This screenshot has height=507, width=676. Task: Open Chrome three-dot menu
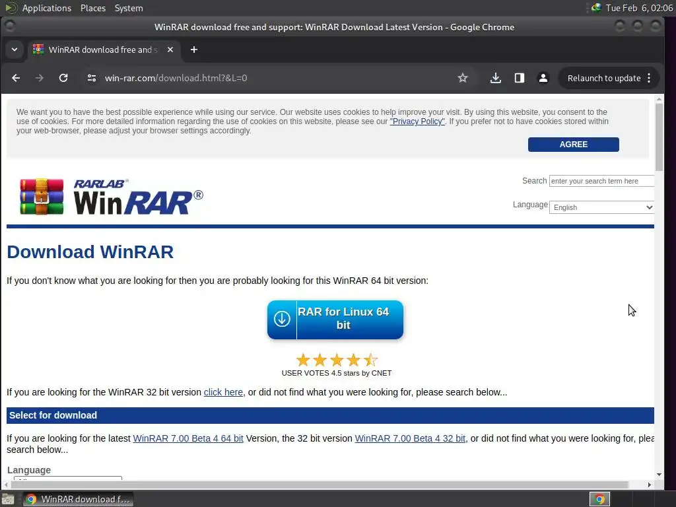[650, 78]
